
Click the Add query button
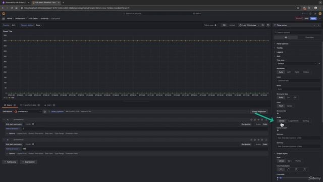click(x=10, y=162)
